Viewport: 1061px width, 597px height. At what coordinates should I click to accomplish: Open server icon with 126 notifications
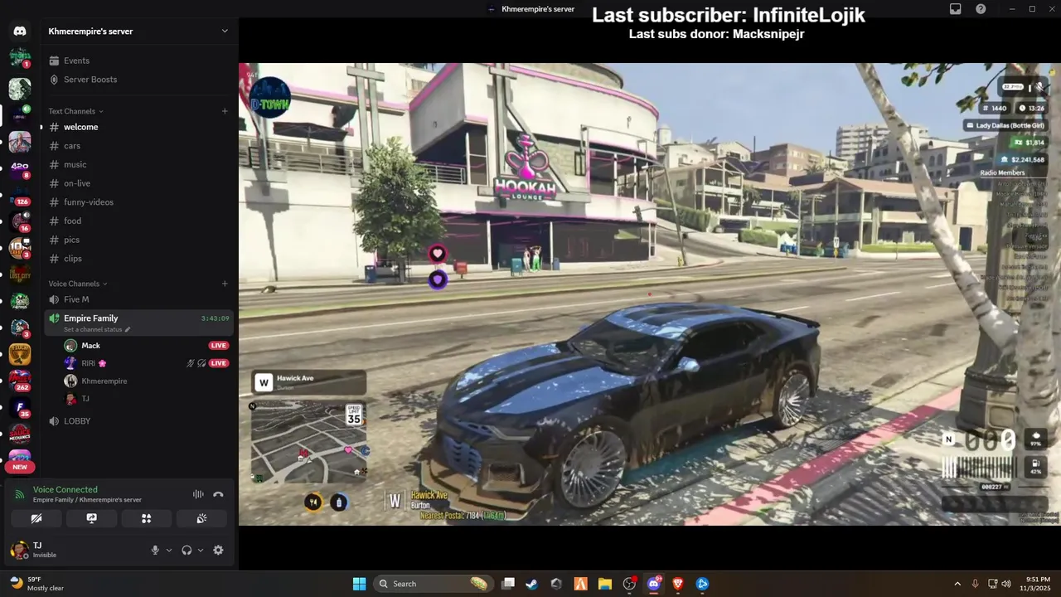[20, 196]
